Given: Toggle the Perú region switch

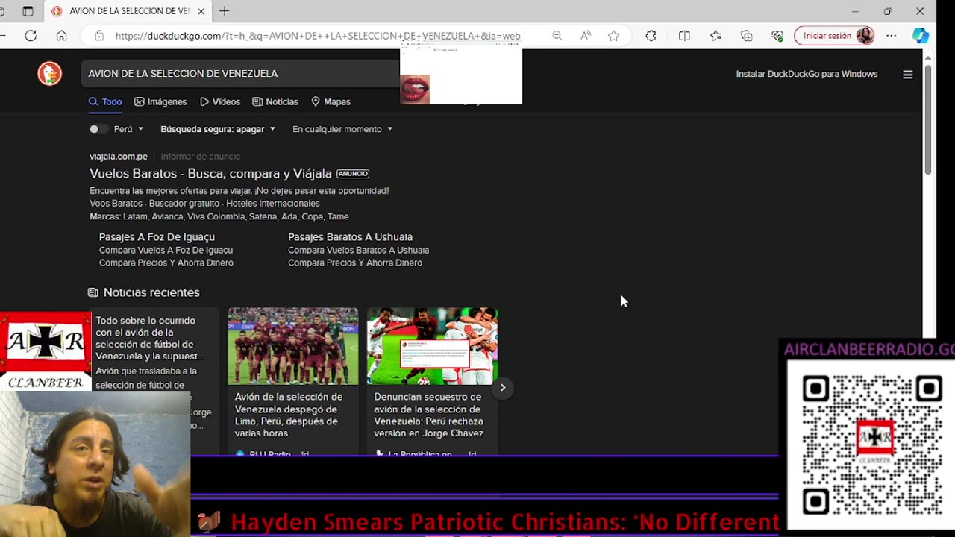Looking at the screenshot, I should point(97,129).
